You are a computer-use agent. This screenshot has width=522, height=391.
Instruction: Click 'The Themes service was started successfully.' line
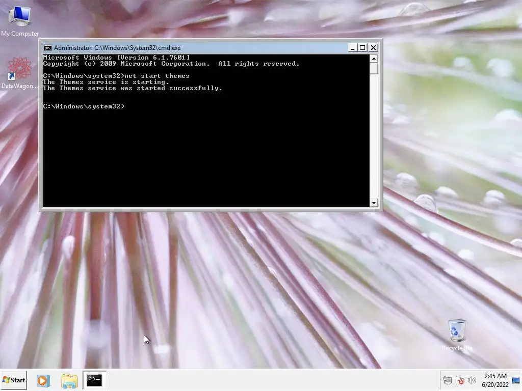click(133, 88)
